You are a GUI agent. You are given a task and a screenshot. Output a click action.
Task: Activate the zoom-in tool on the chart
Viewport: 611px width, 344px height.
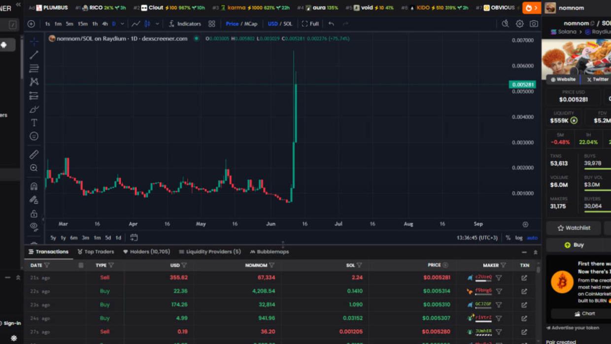pyautogui.click(x=34, y=168)
